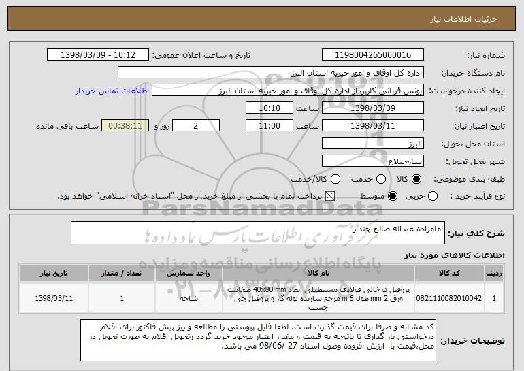Click the product code 0821110082010042 cell
Screen dimensions: 524x371
click(449, 298)
